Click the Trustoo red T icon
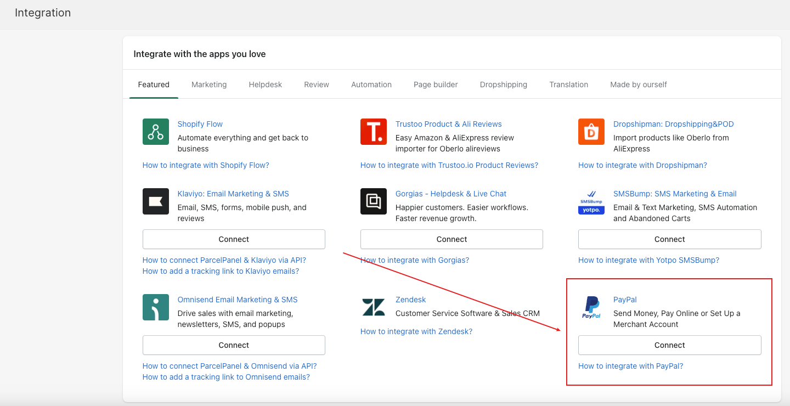790x406 pixels. [374, 132]
